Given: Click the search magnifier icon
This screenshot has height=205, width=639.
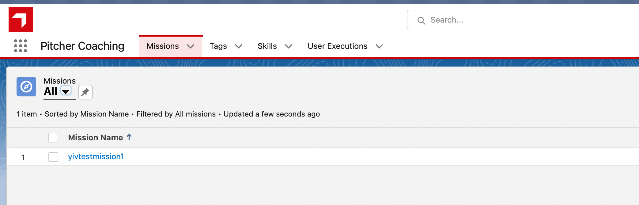Looking at the screenshot, I should point(421,20).
